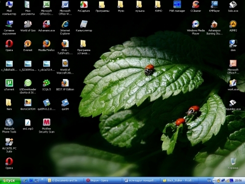Viewport: 245px width, 184px height.
Task: Click the EN language indicator
Action: (x=209, y=181)
